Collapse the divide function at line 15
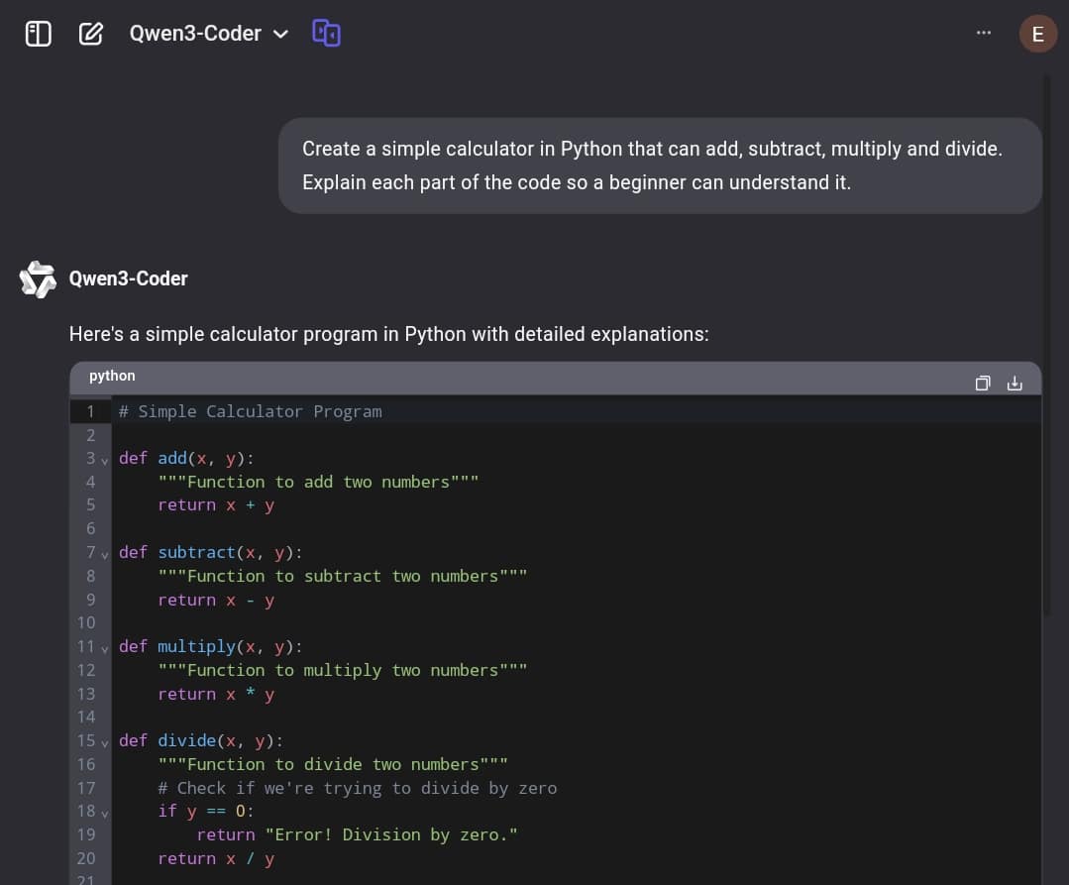Screen dimensions: 1069x885 pyautogui.click(x=105, y=743)
